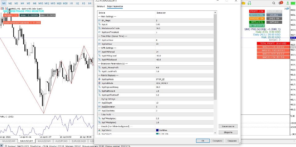Screen dimensions: 296x147
Task: Click the red PROFIT: -1.94 button
Action: coord(257,11)
